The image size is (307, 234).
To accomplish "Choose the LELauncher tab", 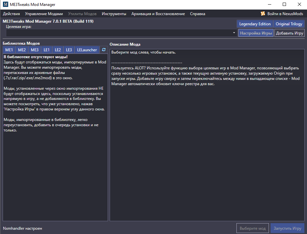I will point(87,50).
